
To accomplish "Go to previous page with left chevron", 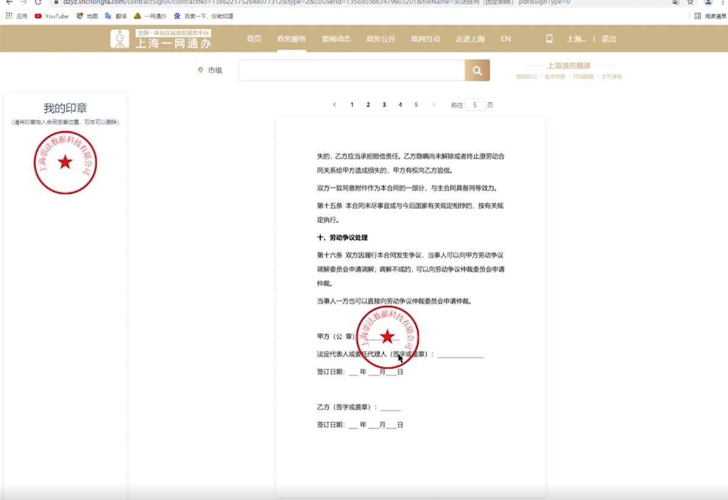I will point(335,105).
